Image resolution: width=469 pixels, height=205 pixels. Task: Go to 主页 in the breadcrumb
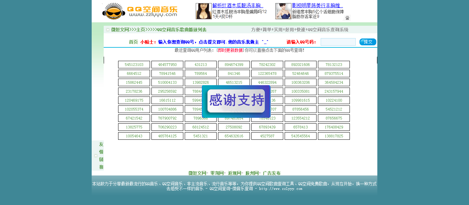click(x=141, y=30)
